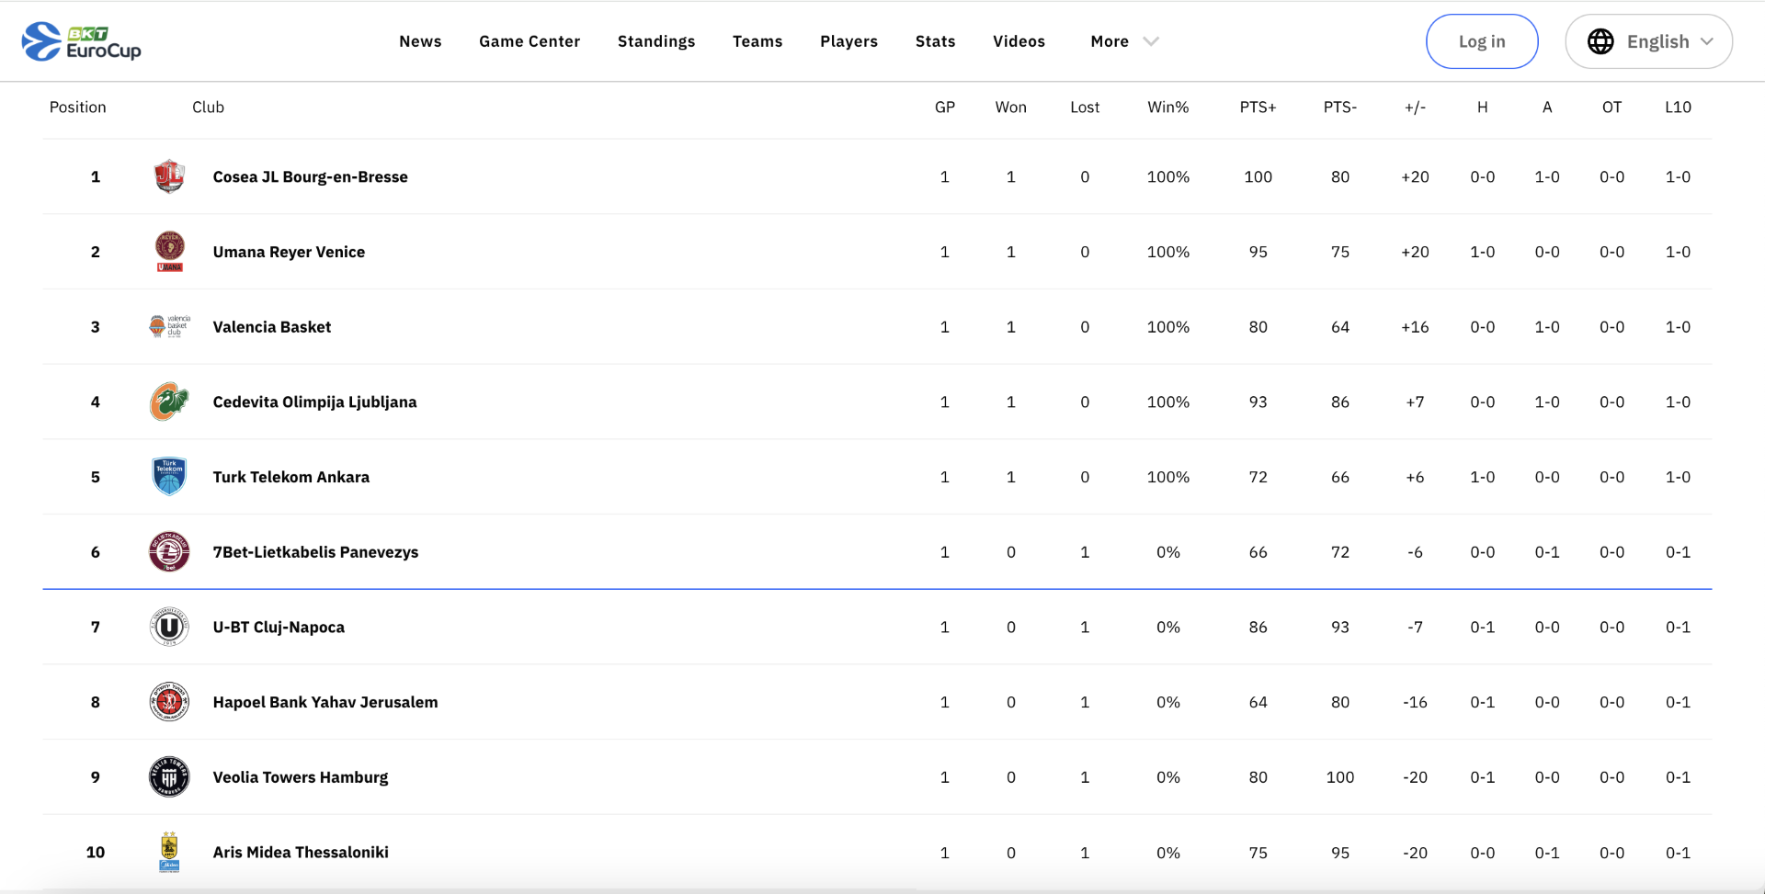The image size is (1765, 894).
Task: Click the Lost column header
Action: [1085, 107]
